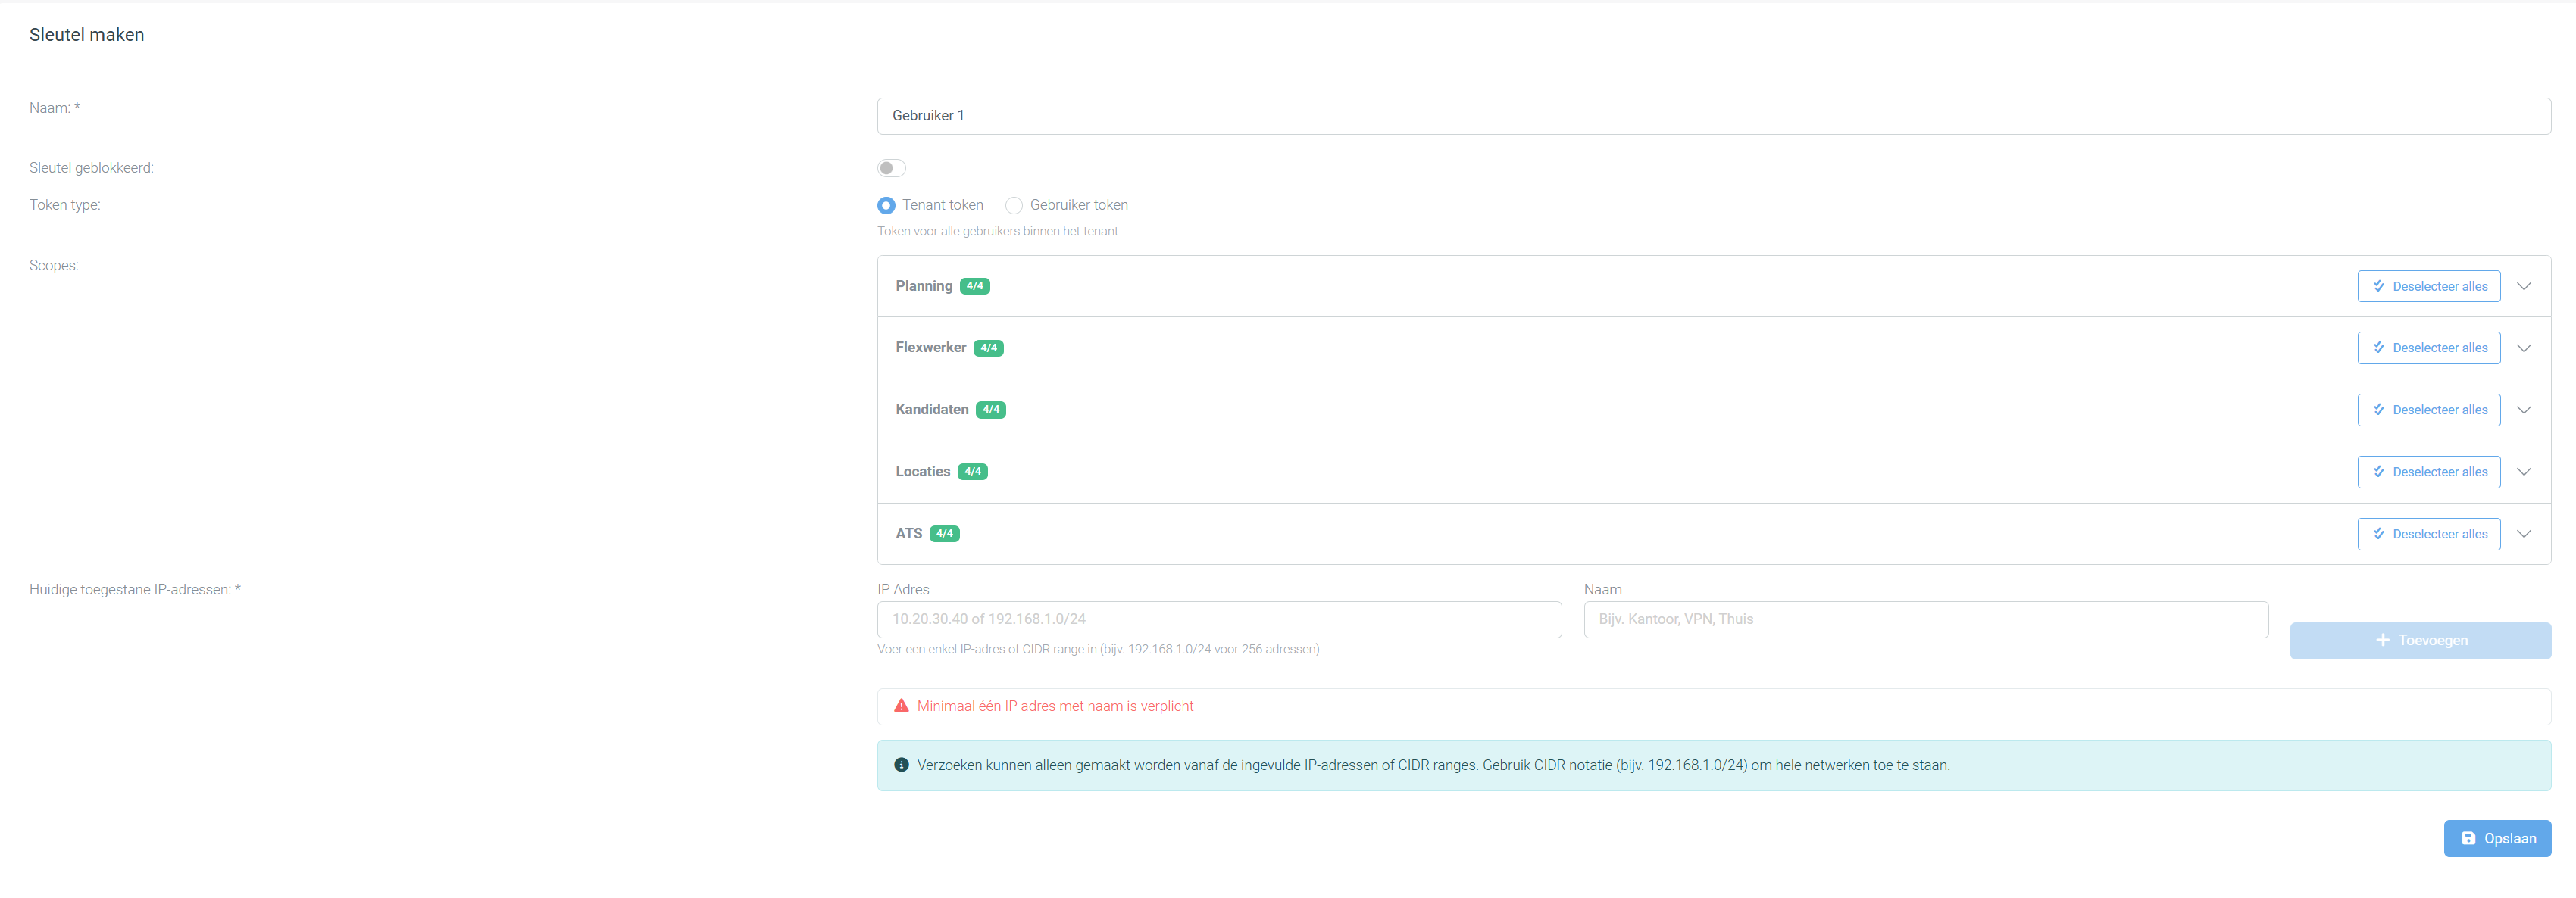Select the Tenant token radio button
The height and width of the screenshot is (898, 2576).
point(886,204)
